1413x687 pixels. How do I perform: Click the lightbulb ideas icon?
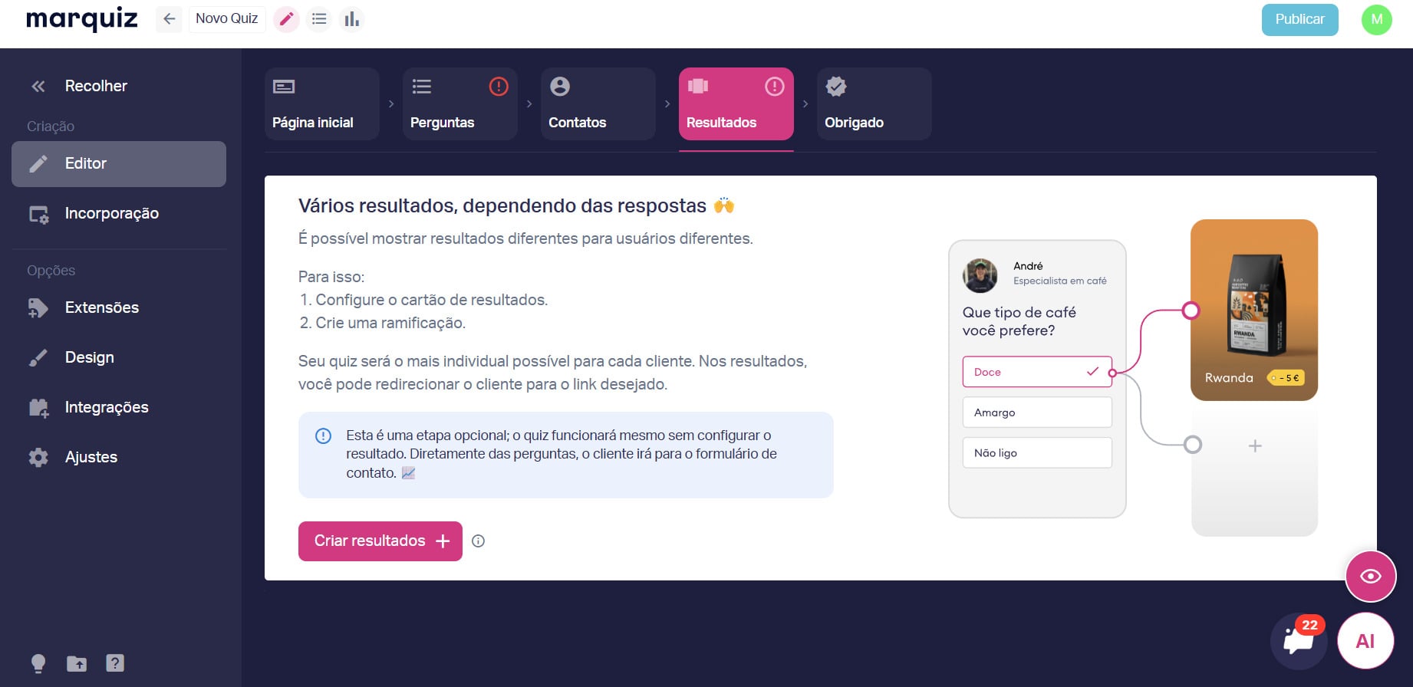point(38,663)
